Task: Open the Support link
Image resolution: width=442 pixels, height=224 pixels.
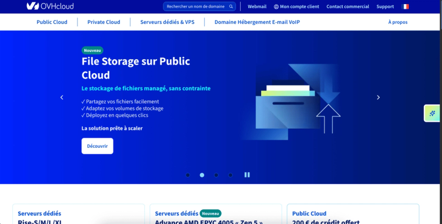Action: tap(385, 6)
